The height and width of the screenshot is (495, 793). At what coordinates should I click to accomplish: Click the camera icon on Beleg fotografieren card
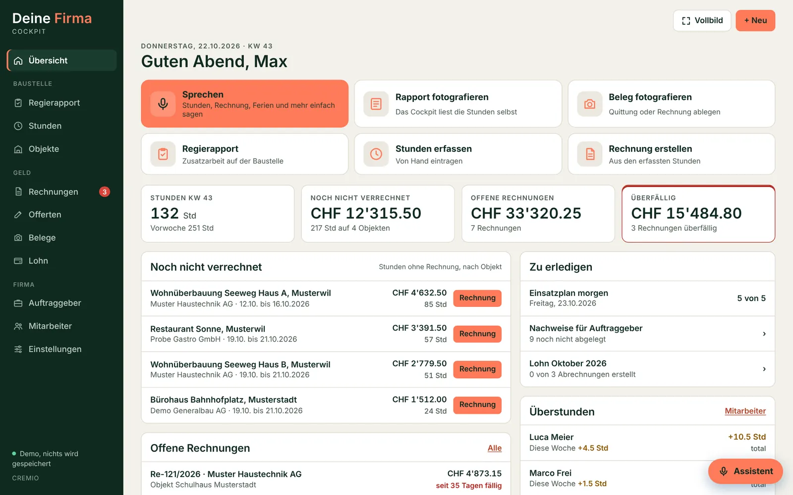590,104
